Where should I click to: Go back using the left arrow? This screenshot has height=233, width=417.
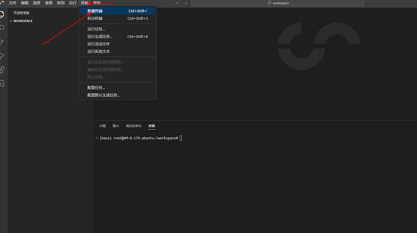coord(178,3)
